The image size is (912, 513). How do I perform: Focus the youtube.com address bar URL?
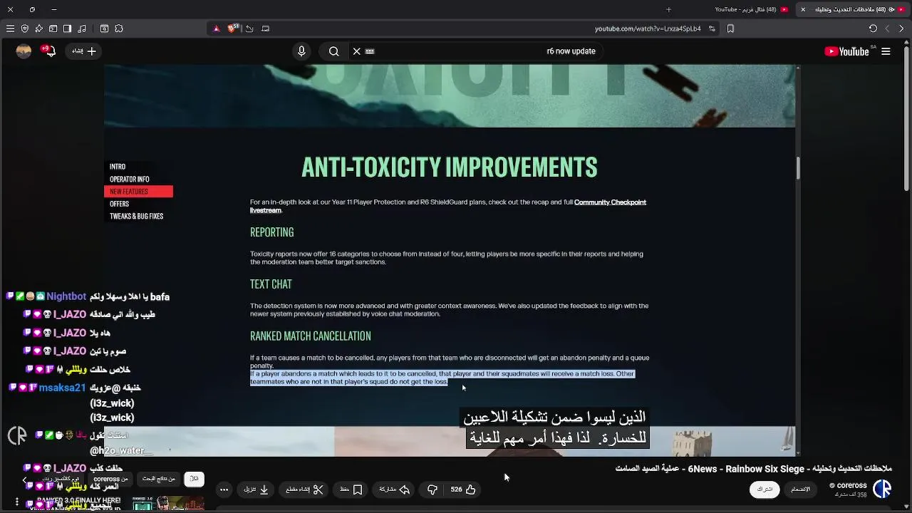(648, 28)
